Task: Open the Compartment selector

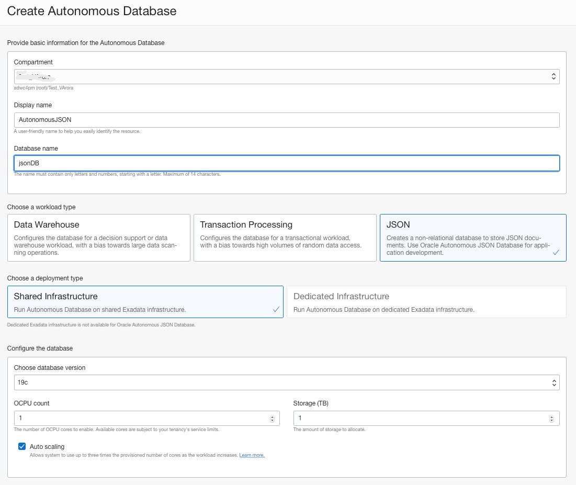Action: coord(287,76)
